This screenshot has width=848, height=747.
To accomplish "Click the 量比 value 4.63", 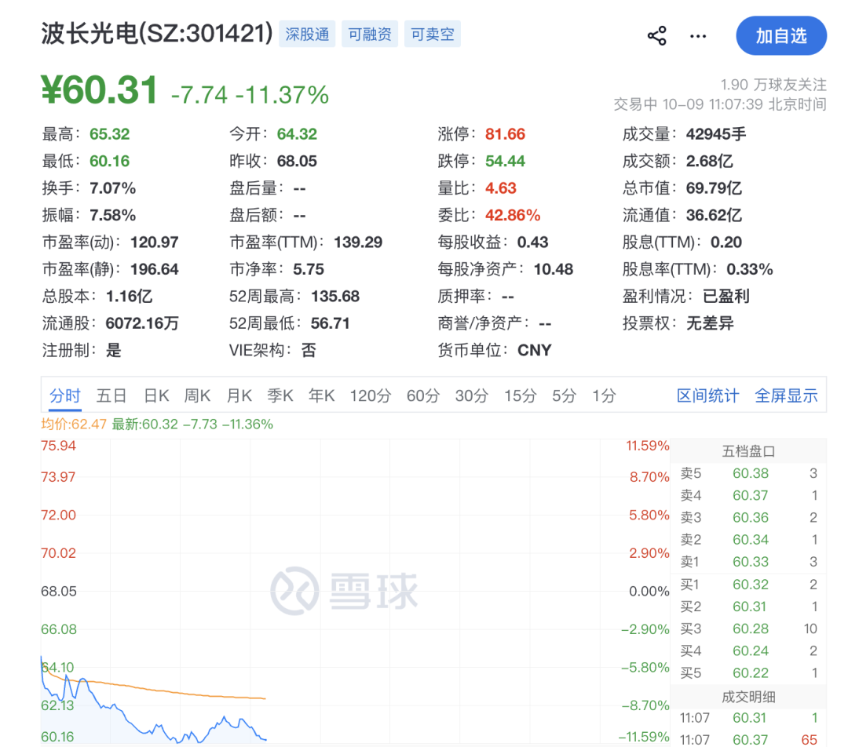I will pos(501,188).
